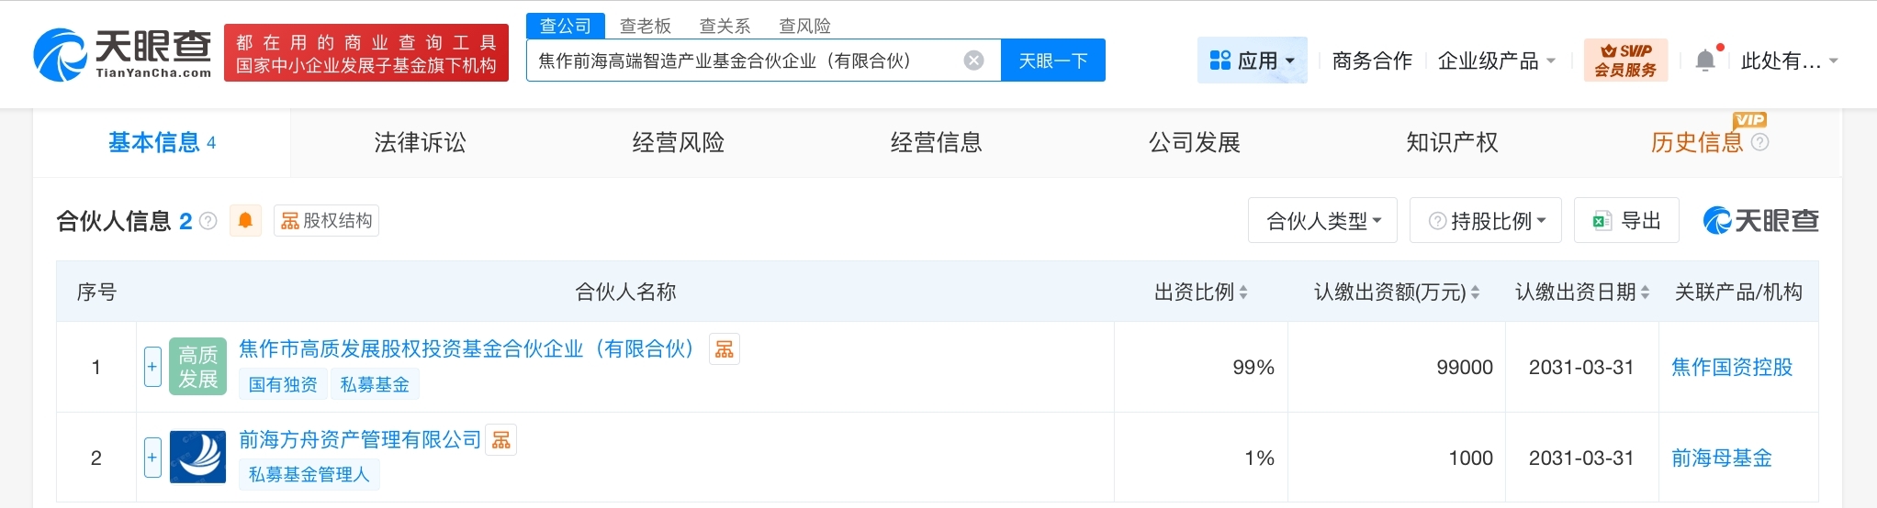Select the 查老板 search tab
Image resolution: width=1877 pixels, height=508 pixels.
(645, 26)
